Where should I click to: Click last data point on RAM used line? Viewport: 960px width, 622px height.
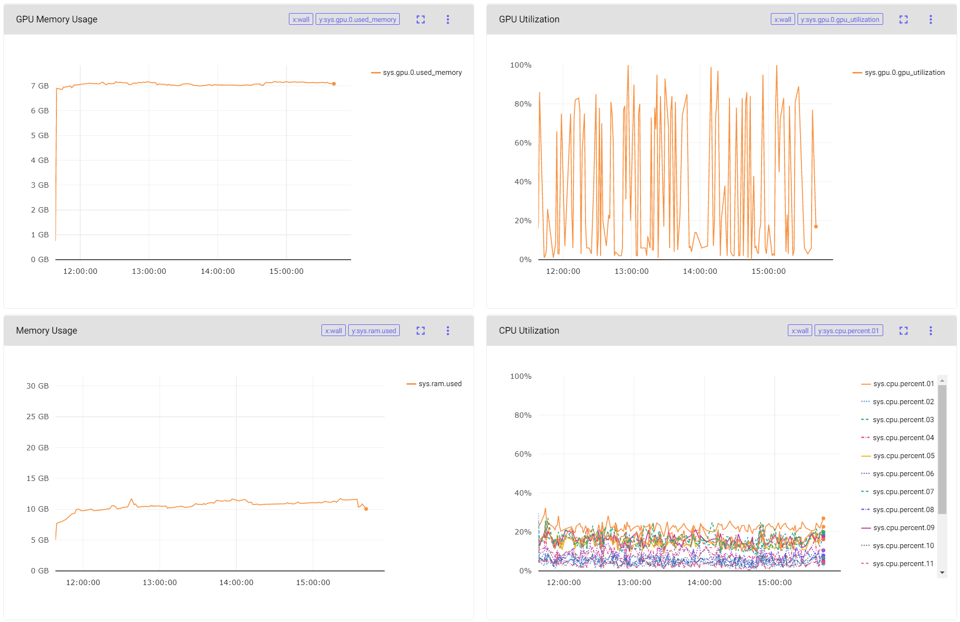(366, 509)
